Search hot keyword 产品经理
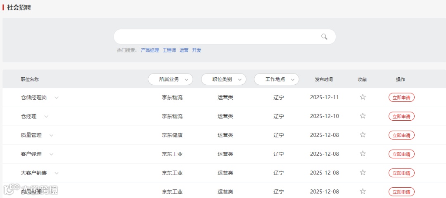446x198 pixels. [150, 50]
